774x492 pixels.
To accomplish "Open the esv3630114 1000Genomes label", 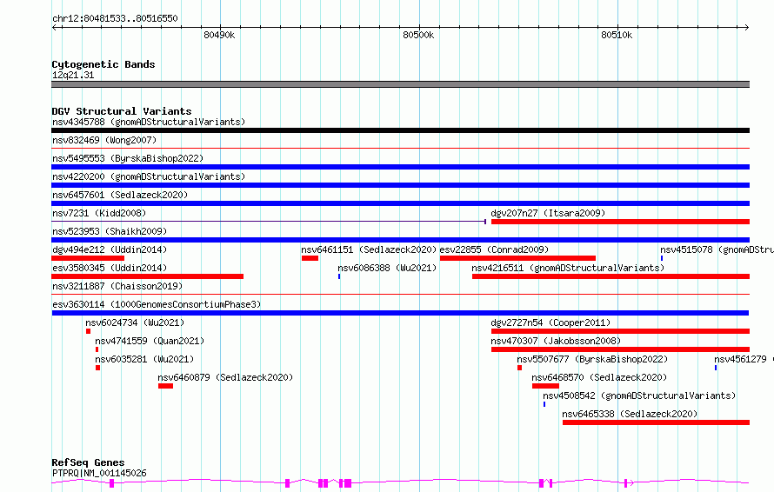I will [157, 304].
